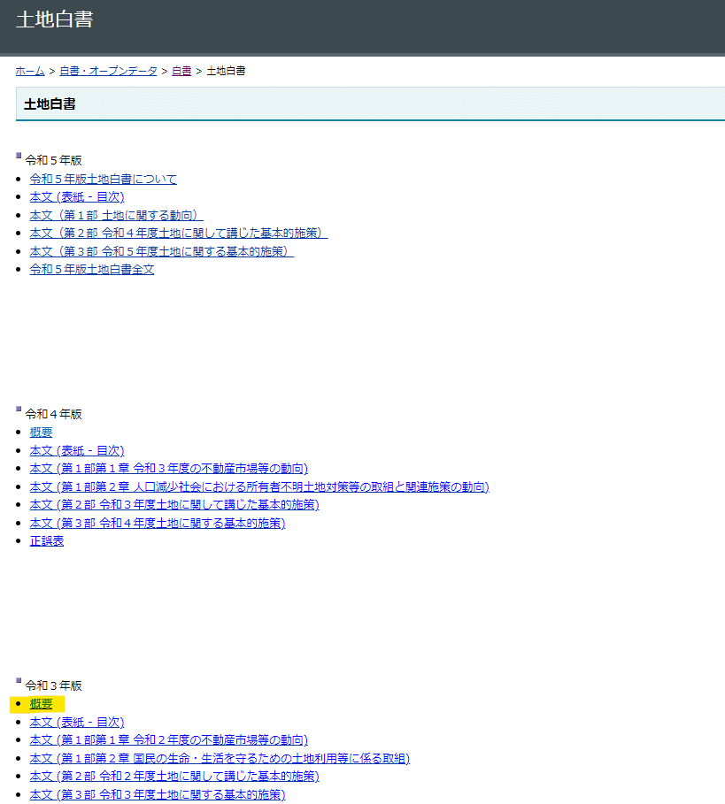Open 第1部第2章 国民の生命・生活を守る link
The width and height of the screenshot is (725, 804).
tap(220, 758)
